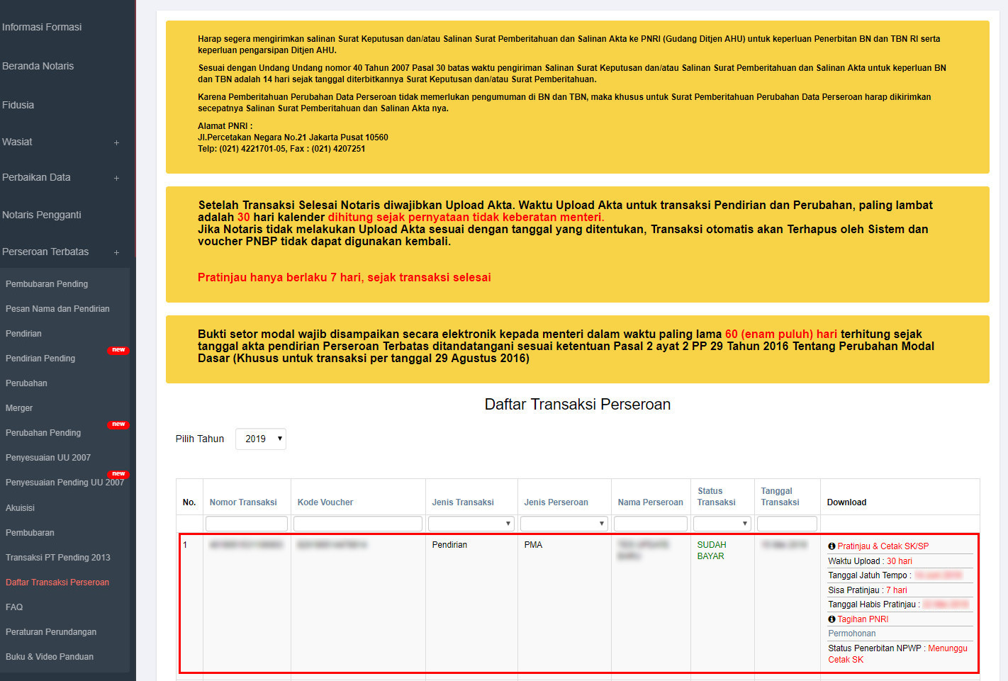The image size is (1008, 681).
Task: Open Informasi Formasi menu
Action: tap(42, 27)
